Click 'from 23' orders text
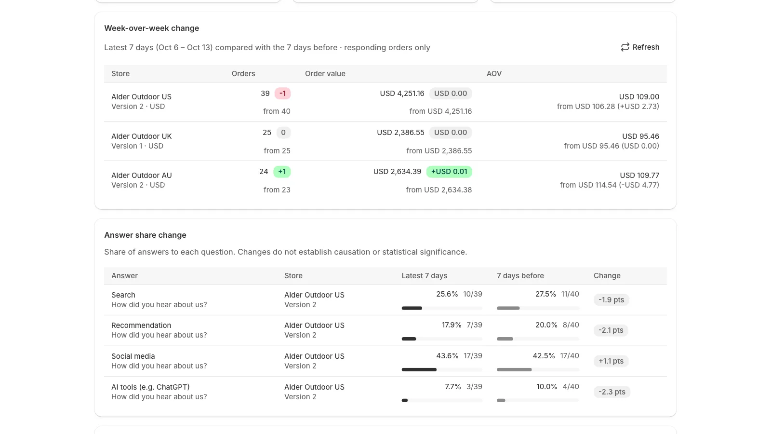 point(277,190)
